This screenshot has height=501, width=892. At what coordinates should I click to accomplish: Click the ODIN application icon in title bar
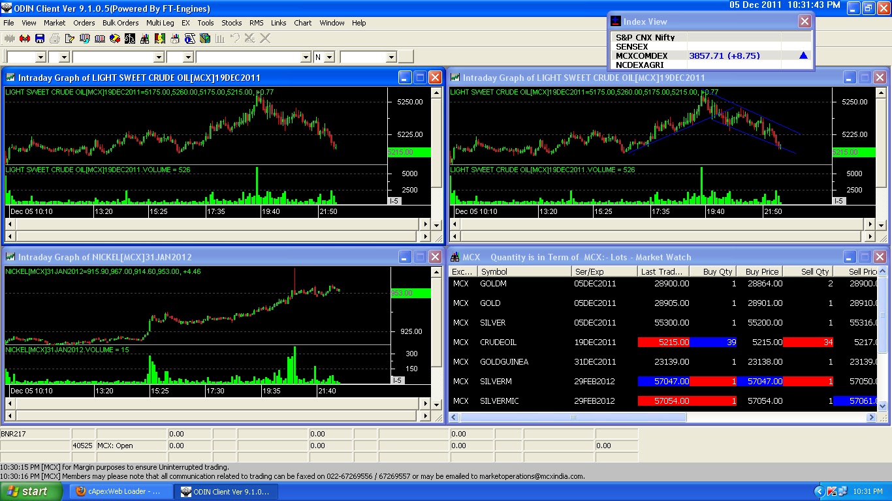(x=7, y=8)
